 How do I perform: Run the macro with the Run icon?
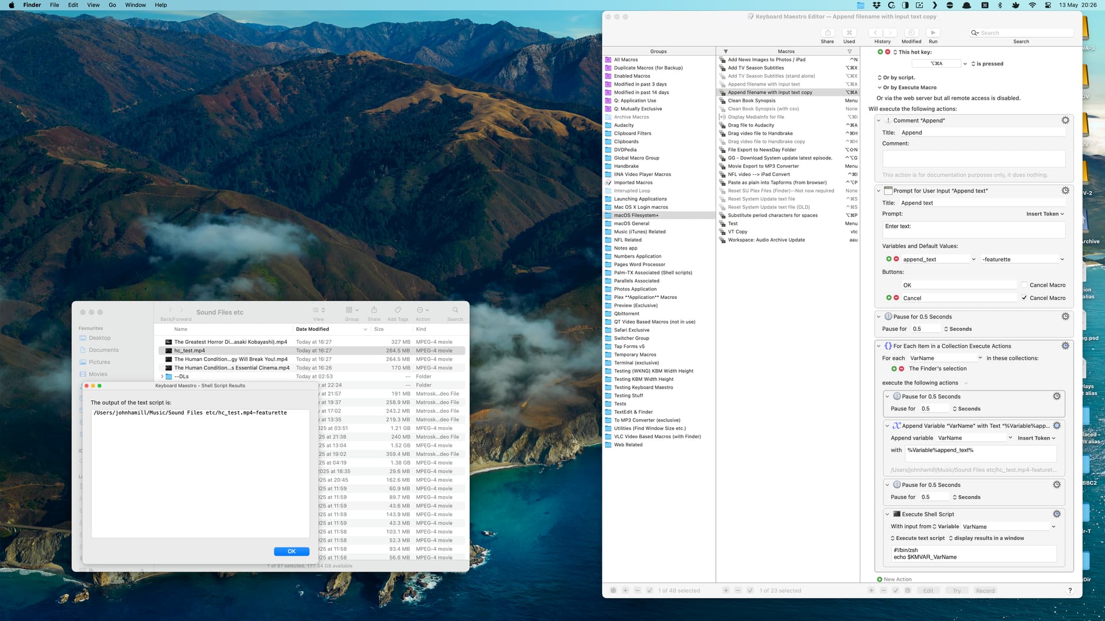coord(933,33)
